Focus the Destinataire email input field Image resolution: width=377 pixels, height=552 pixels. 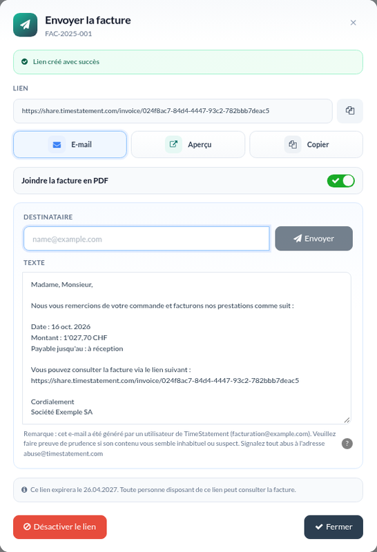point(146,239)
